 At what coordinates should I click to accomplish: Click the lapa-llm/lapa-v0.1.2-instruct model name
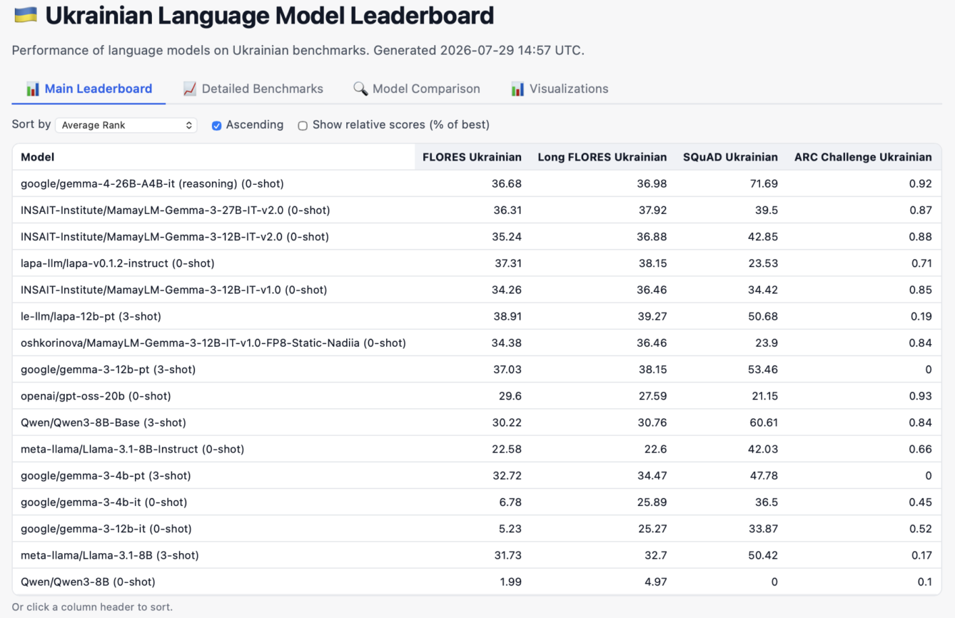tap(118, 263)
